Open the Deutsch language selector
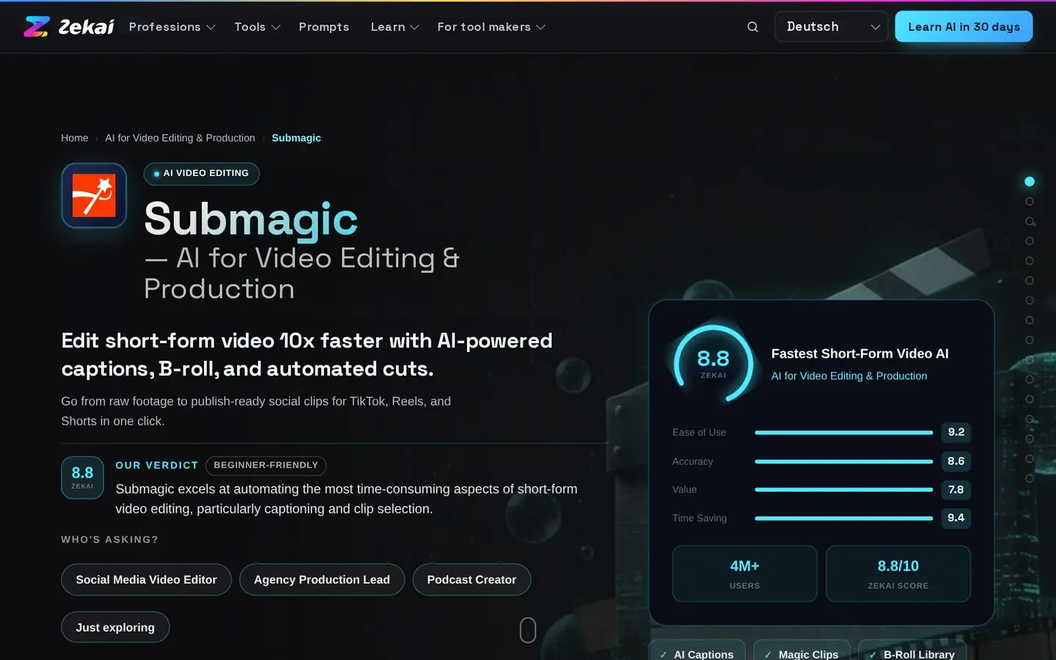 (x=831, y=26)
